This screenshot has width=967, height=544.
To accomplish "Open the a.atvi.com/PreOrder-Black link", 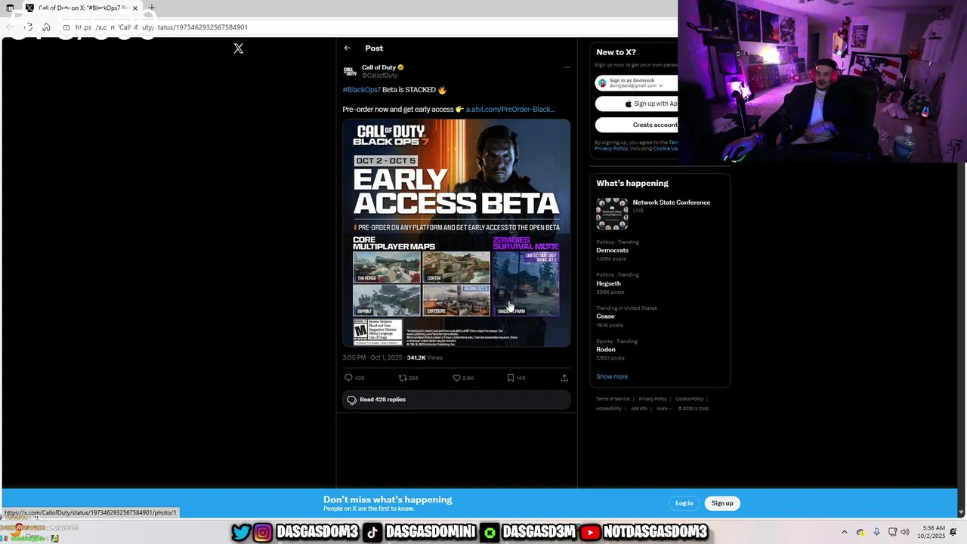I will 510,110.
